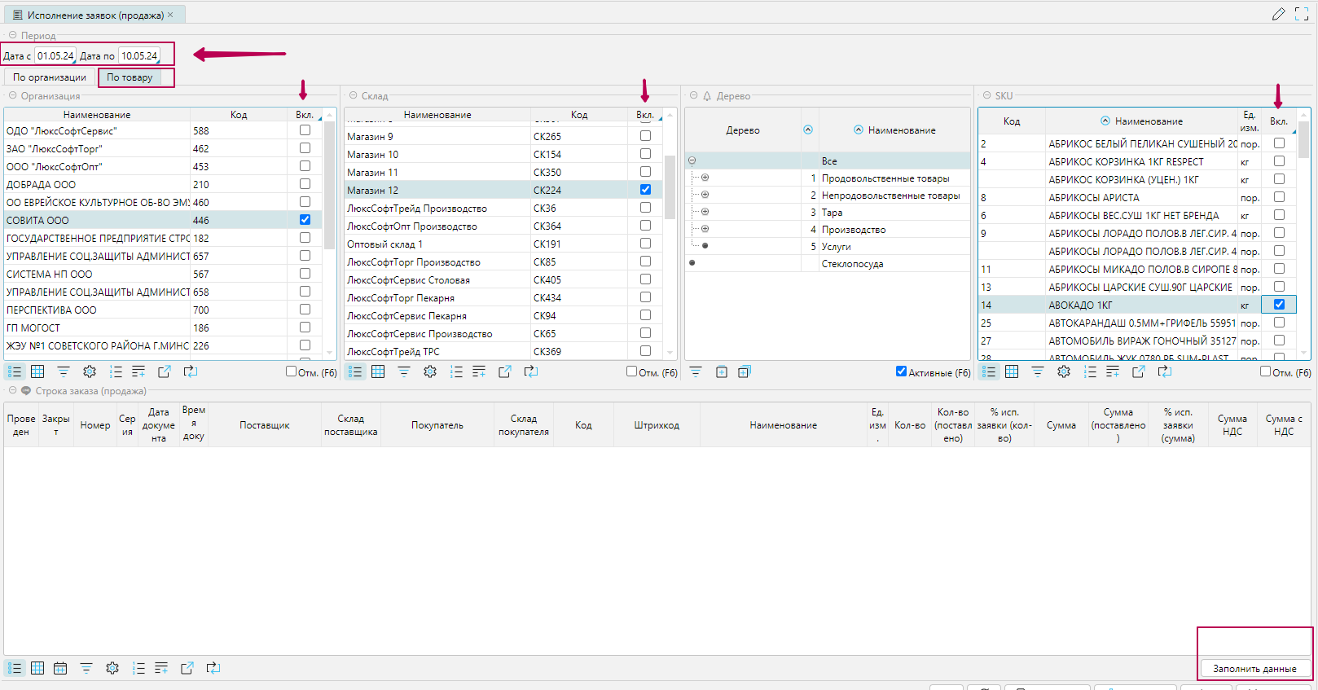Screen dimensions: 1318x690
Task: Click the edit pencil icon at top right
Action: (1278, 14)
